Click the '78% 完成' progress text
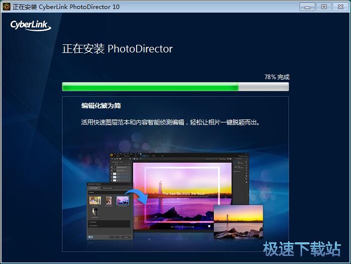The height and width of the screenshot is (264, 351). point(277,77)
